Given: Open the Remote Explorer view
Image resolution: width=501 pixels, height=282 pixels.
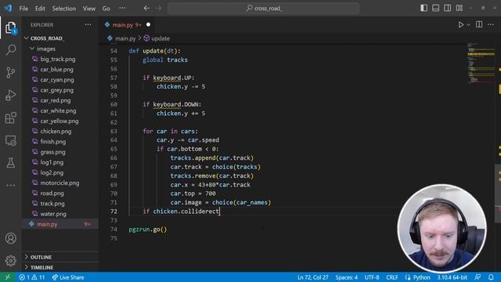Looking at the screenshot, I should point(10,140).
